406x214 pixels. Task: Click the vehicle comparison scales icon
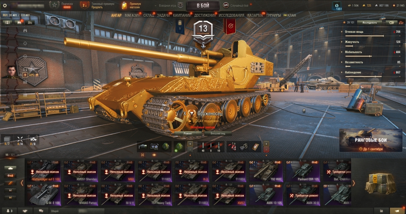(401, 22)
